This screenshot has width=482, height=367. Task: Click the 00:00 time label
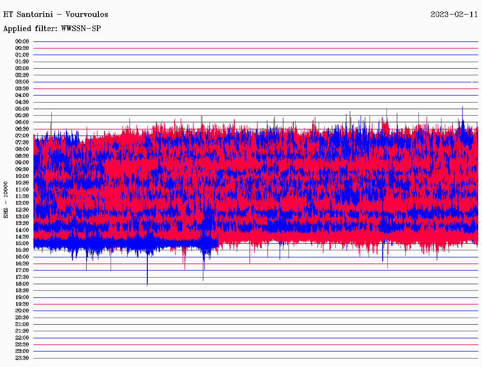22,41
